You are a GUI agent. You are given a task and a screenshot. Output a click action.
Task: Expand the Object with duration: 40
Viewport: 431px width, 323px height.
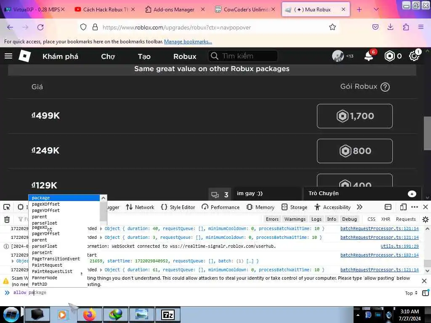pos(101,228)
